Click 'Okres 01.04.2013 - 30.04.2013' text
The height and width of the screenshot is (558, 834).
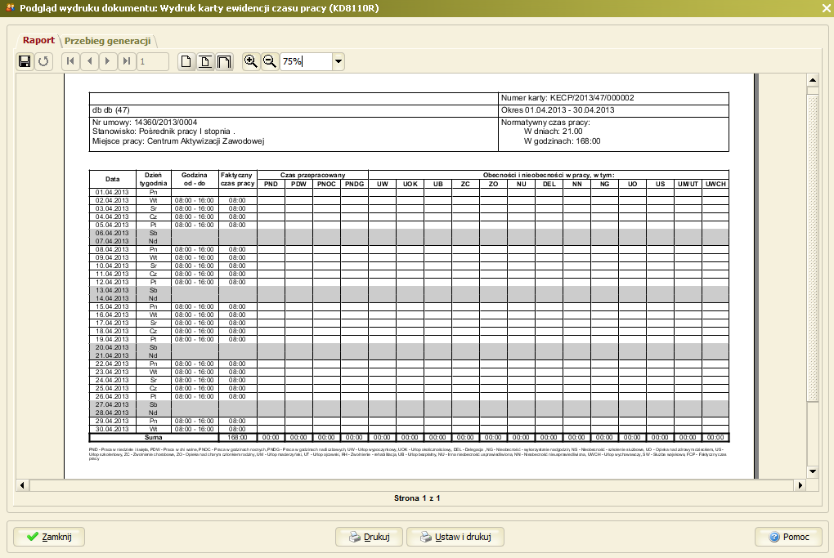pyautogui.click(x=558, y=110)
